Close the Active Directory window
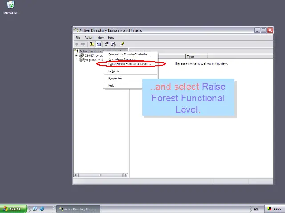The height and width of the screenshot is (213, 285). [x=270, y=30]
